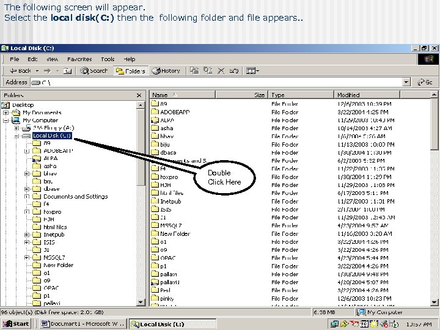Click the Move To toolbar icon
This screenshot has height=330, width=440.
[194, 71]
